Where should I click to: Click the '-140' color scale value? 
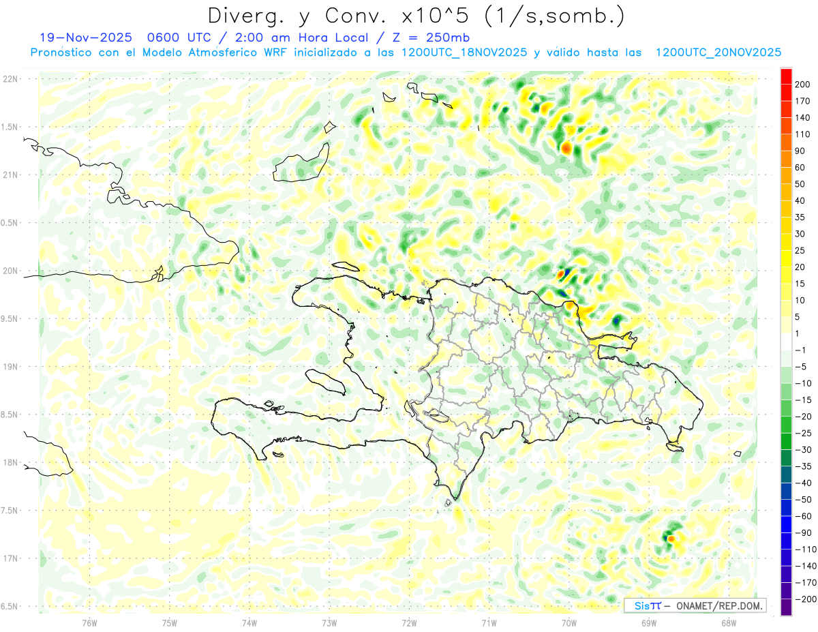(806, 566)
